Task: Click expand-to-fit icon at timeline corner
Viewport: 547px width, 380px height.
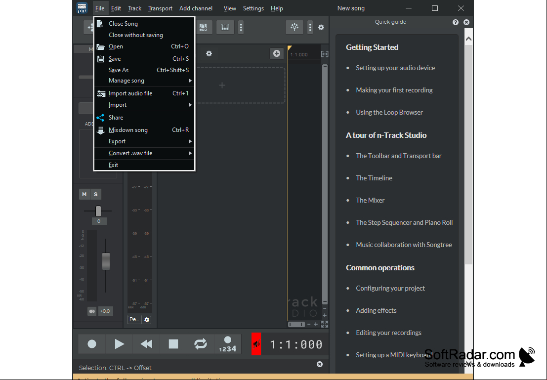Action: tap(325, 324)
